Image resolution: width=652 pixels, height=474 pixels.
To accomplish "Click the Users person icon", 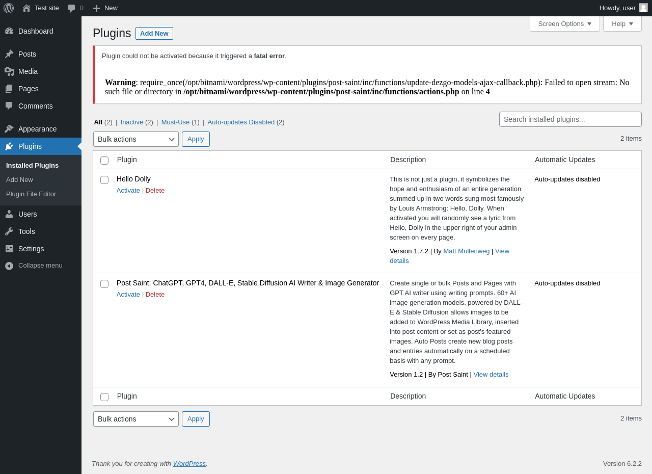I will pos(9,214).
